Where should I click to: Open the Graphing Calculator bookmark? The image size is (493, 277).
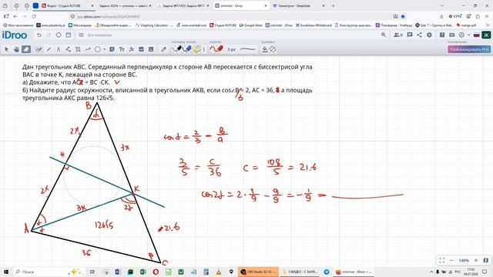154,25
